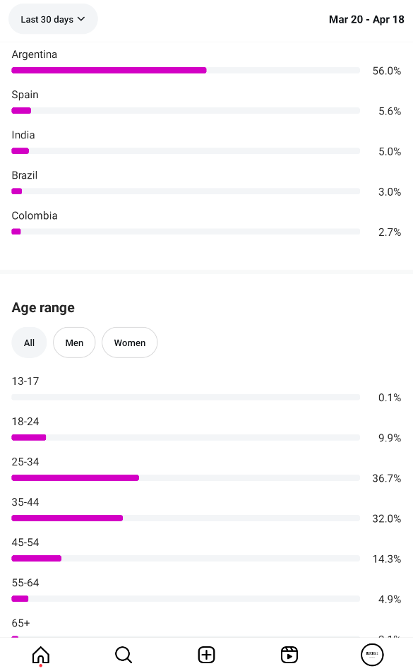413x671 pixels.
Task: Open the Reels icon
Action: click(x=289, y=655)
